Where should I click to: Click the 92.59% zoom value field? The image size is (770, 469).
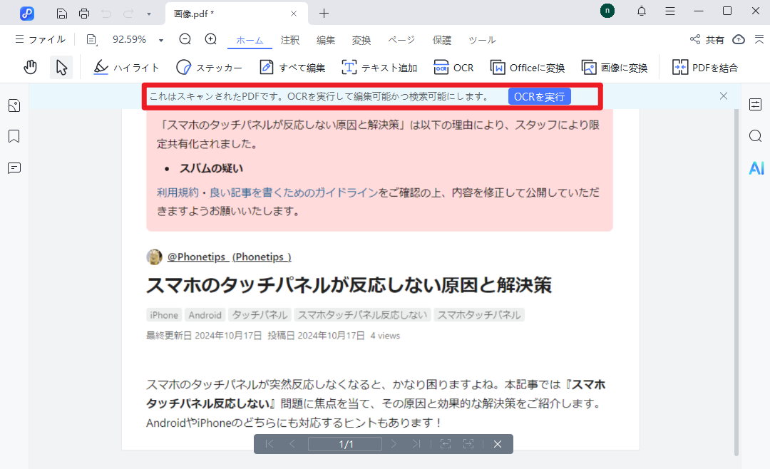130,39
